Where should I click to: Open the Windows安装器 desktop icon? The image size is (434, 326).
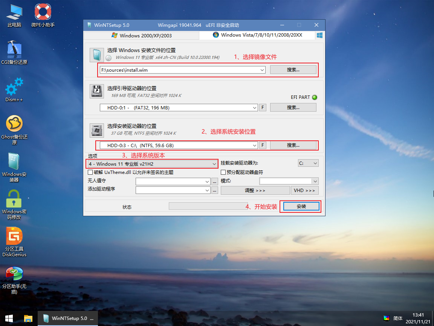click(x=14, y=167)
